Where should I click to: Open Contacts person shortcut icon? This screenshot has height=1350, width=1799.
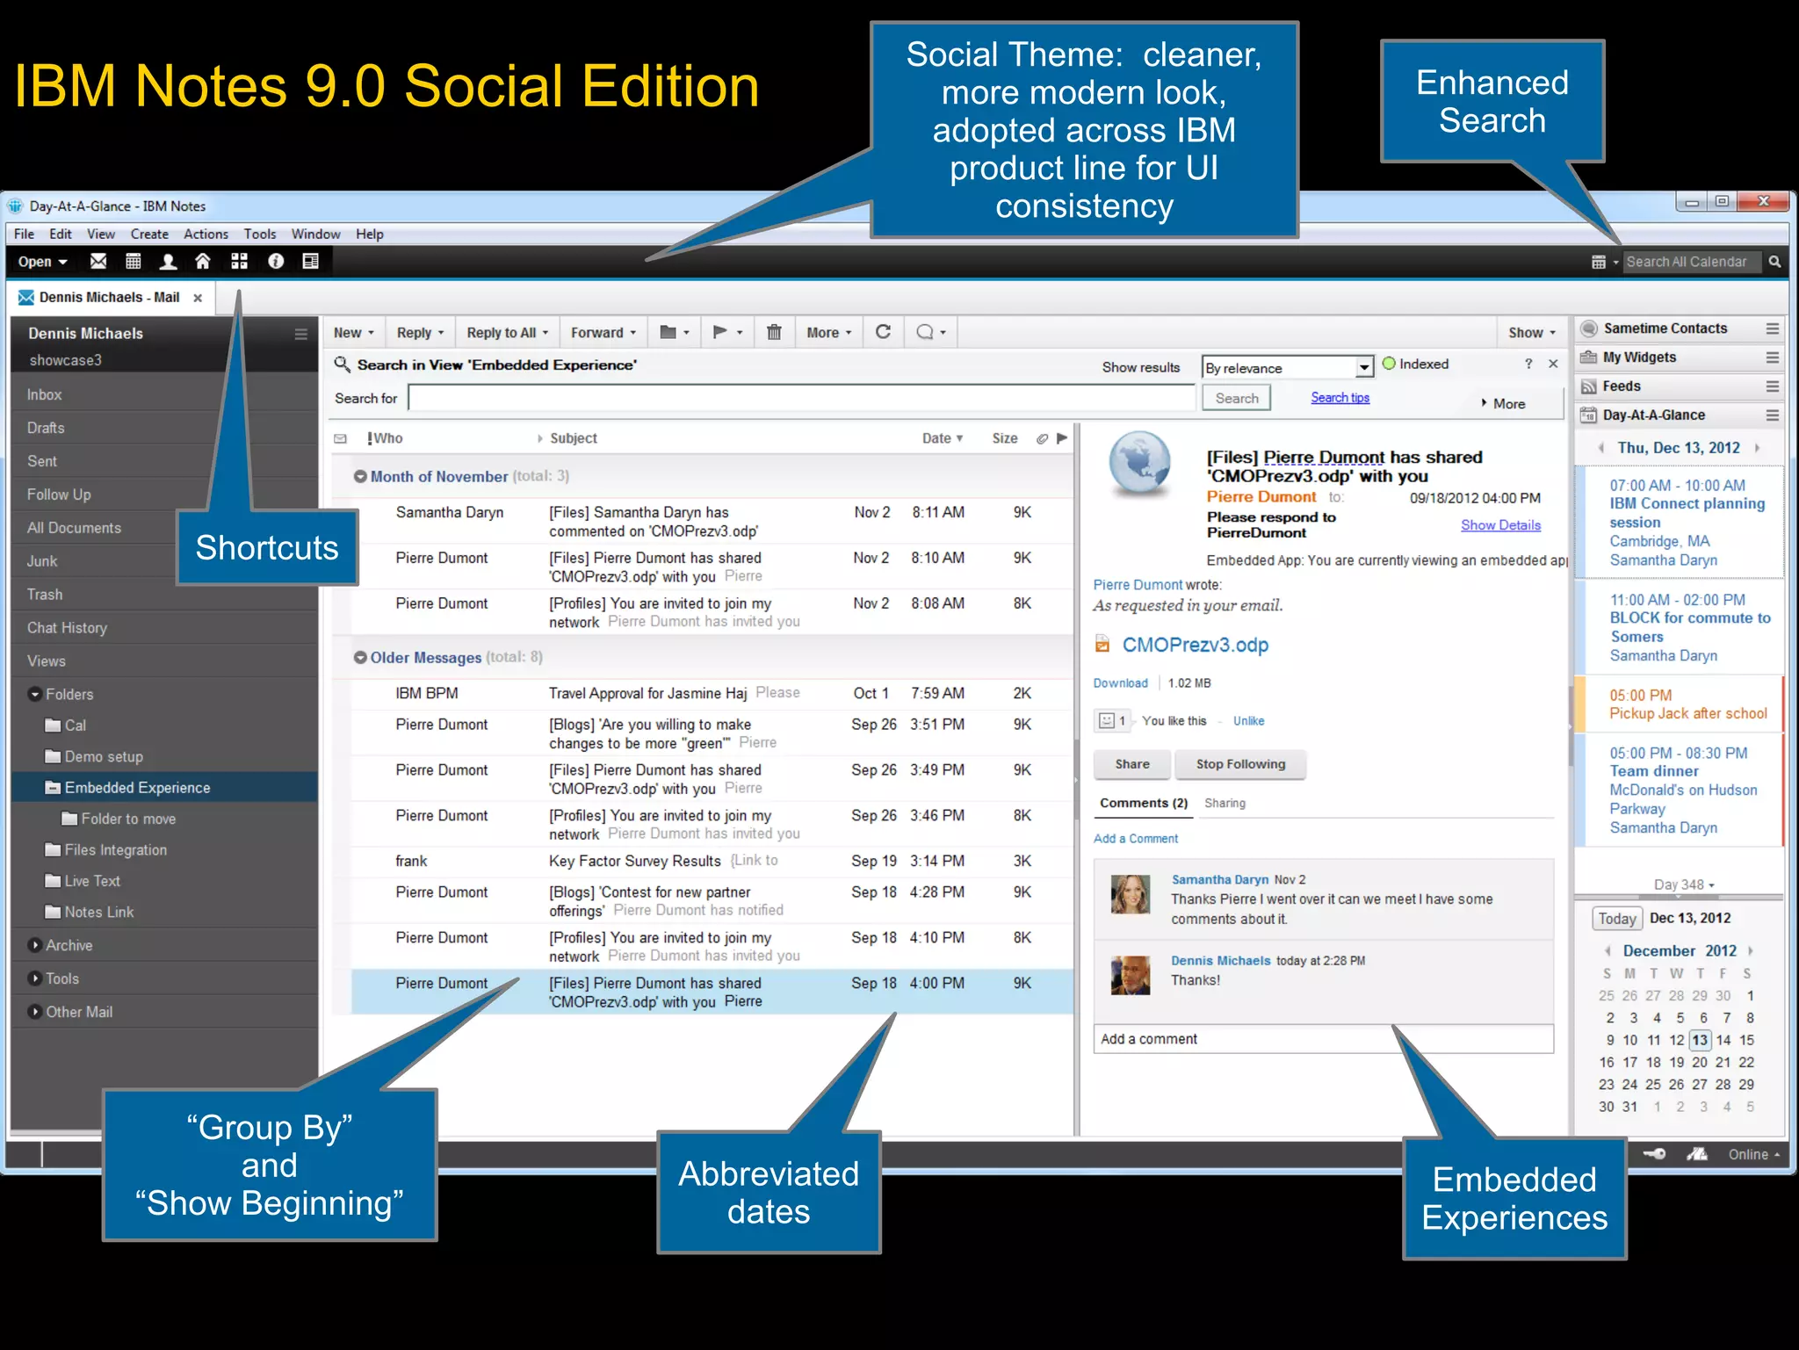coord(168,261)
